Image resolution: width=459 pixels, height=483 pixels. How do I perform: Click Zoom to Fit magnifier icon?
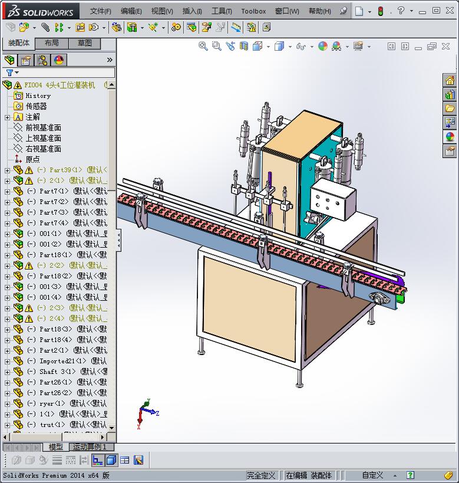point(203,46)
